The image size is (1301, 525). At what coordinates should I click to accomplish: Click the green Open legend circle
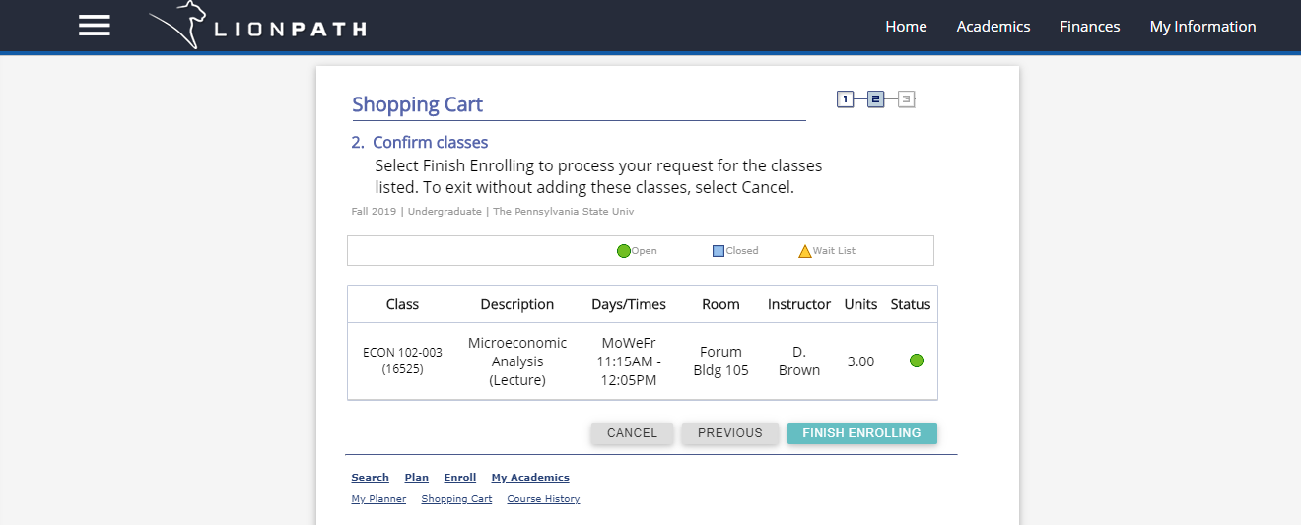point(623,251)
